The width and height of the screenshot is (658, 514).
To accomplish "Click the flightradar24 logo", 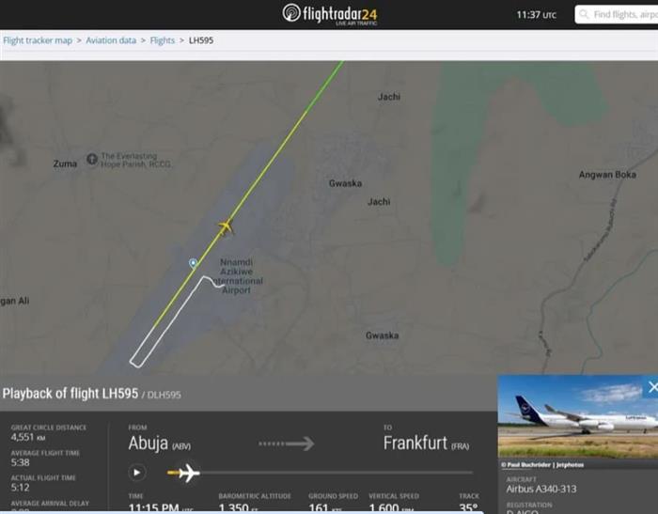I will tap(330, 14).
